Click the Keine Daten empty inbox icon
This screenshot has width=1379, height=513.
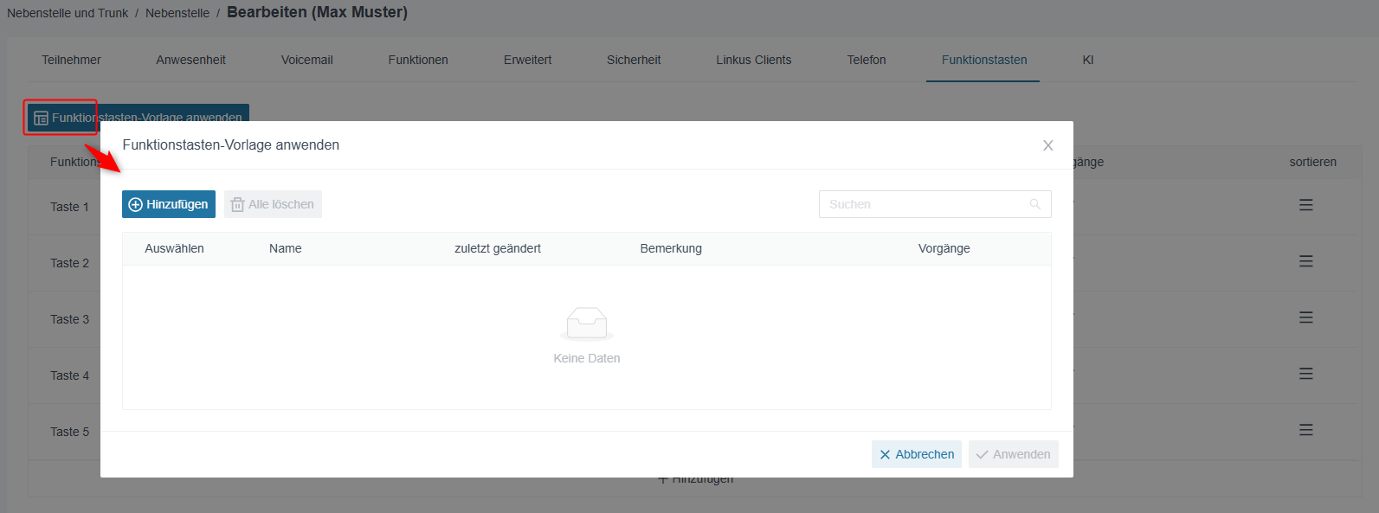tap(587, 324)
